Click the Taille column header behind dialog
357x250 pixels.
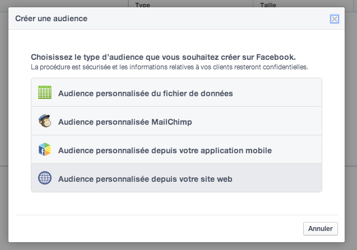pyautogui.click(x=268, y=5)
